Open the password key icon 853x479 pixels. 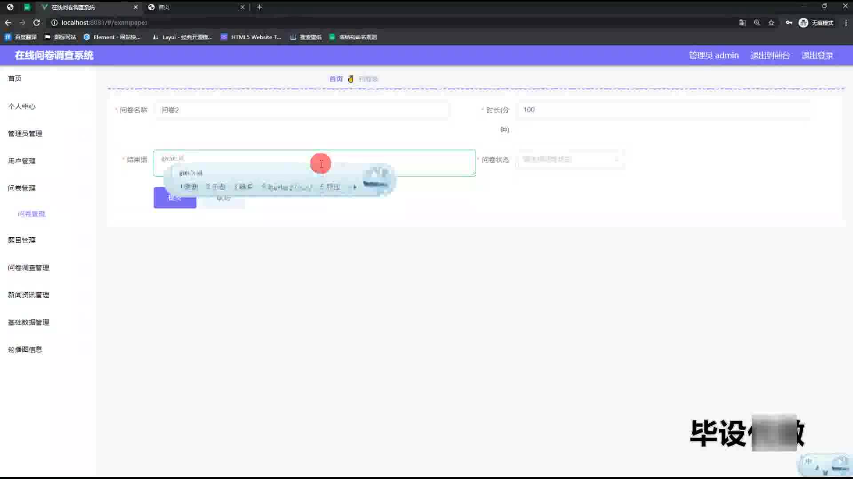coord(789,23)
